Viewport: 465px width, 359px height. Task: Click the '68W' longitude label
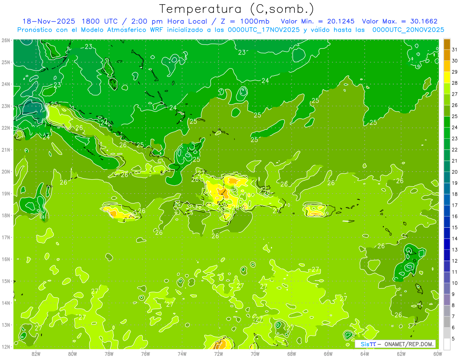coord(292,354)
